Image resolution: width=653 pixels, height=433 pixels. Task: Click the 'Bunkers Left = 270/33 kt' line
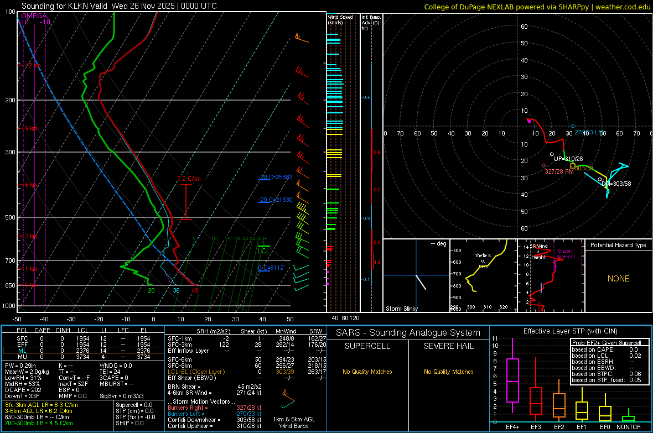pyautogui.click(x=215, y=414)
